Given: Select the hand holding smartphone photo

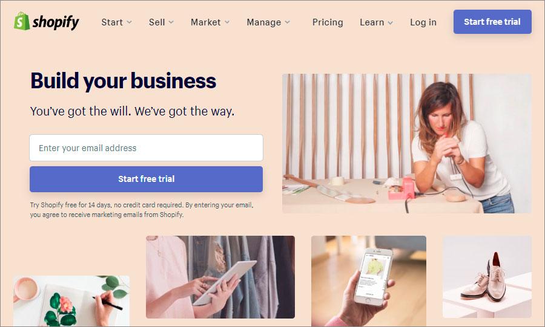Looking at the screenshot, I should point(368,281).
